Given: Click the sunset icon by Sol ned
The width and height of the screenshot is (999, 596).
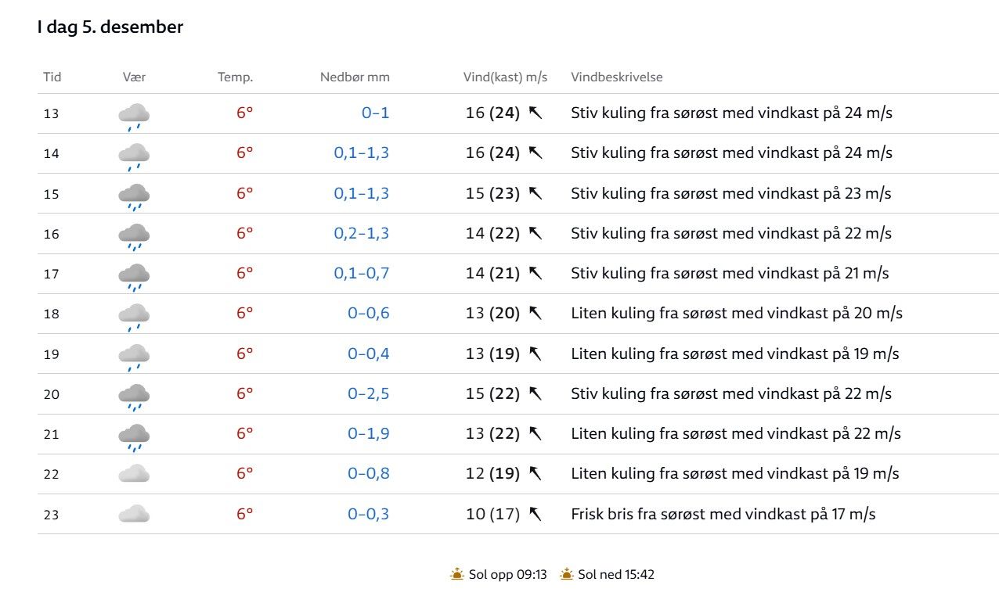Looking at the screenshot, I should (x=567, y=574).
